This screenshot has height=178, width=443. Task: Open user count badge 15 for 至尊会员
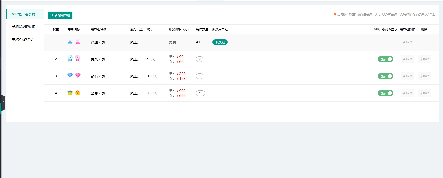pyautogui.click(x=201, y=93)
